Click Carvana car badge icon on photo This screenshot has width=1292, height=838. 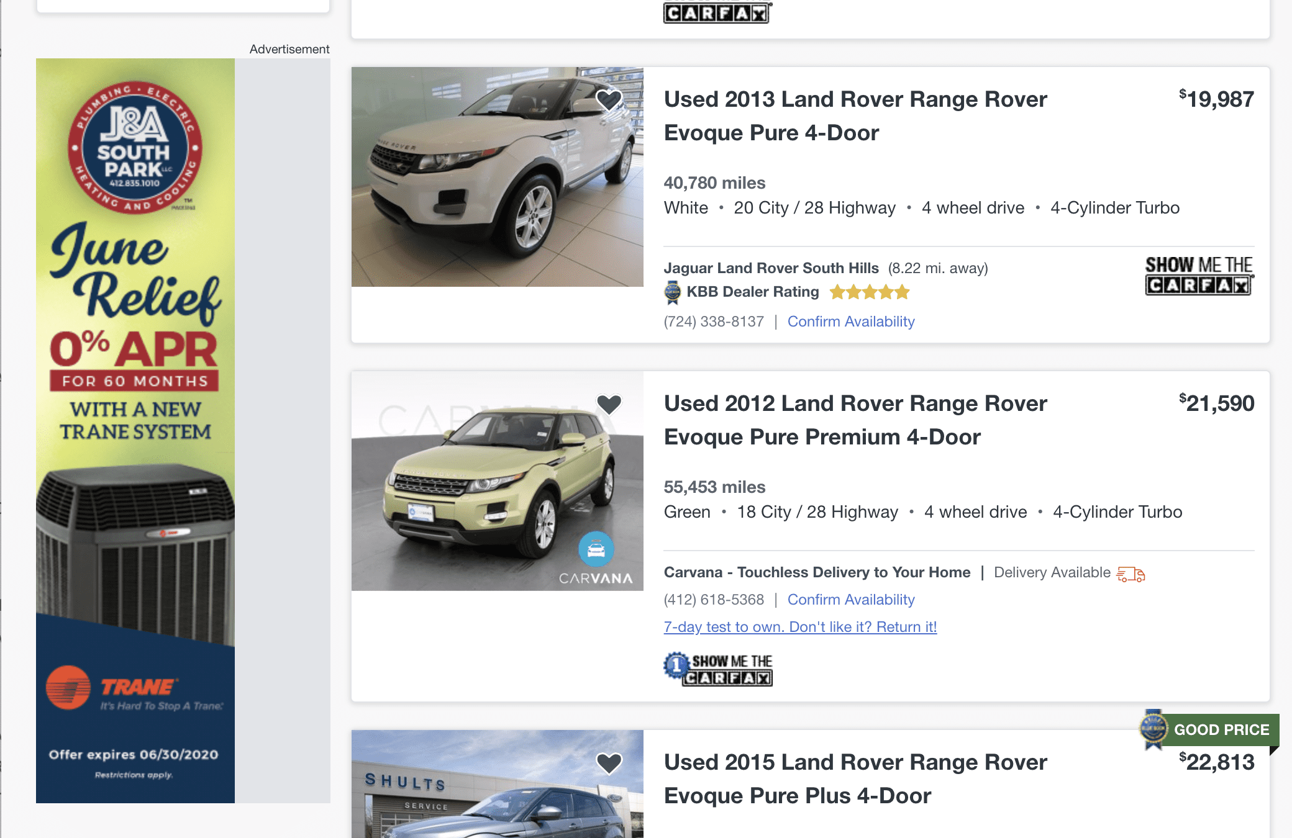(x=596, y=549)
